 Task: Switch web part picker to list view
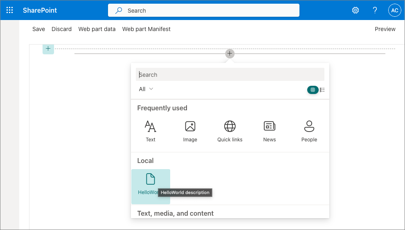[x=322, y=90]
